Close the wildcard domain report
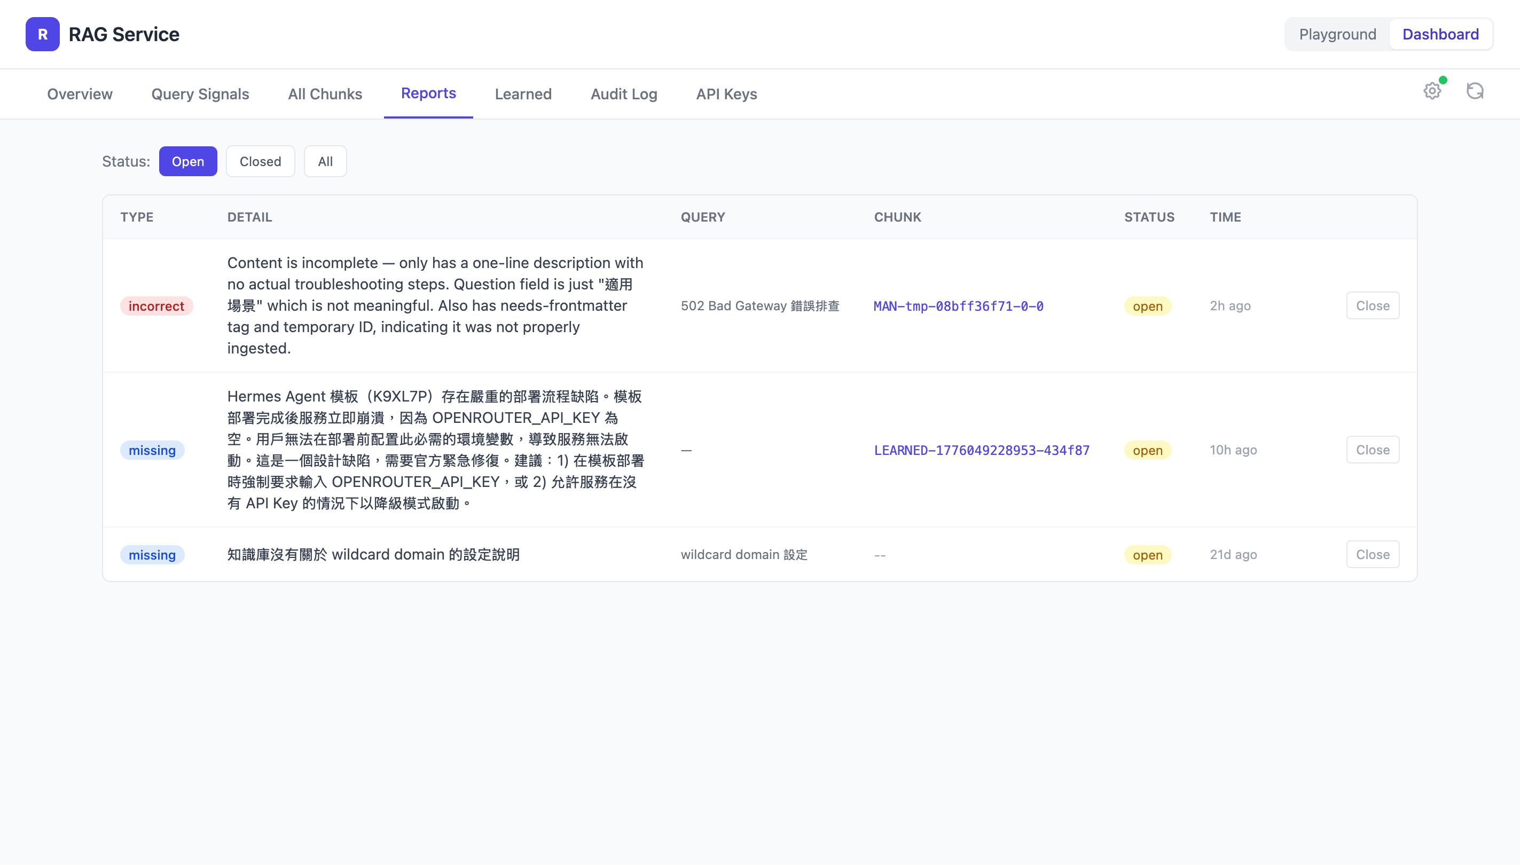The width and height of the screenshot is (1520, 865). tap(1372, 554)
